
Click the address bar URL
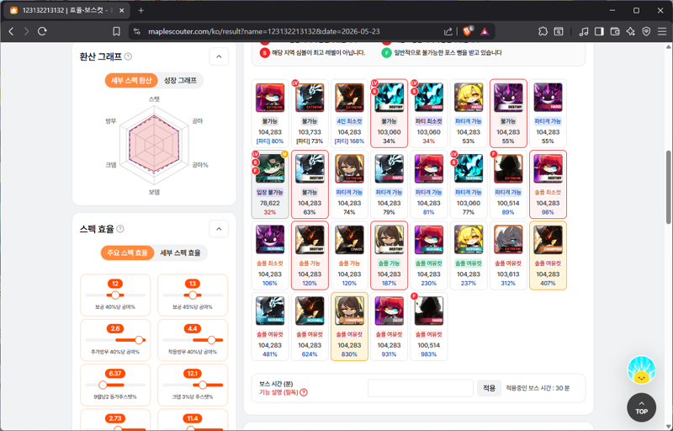point(264,31)
